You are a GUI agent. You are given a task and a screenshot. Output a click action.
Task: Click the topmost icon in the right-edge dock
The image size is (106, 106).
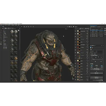click(x=105, y=29)
